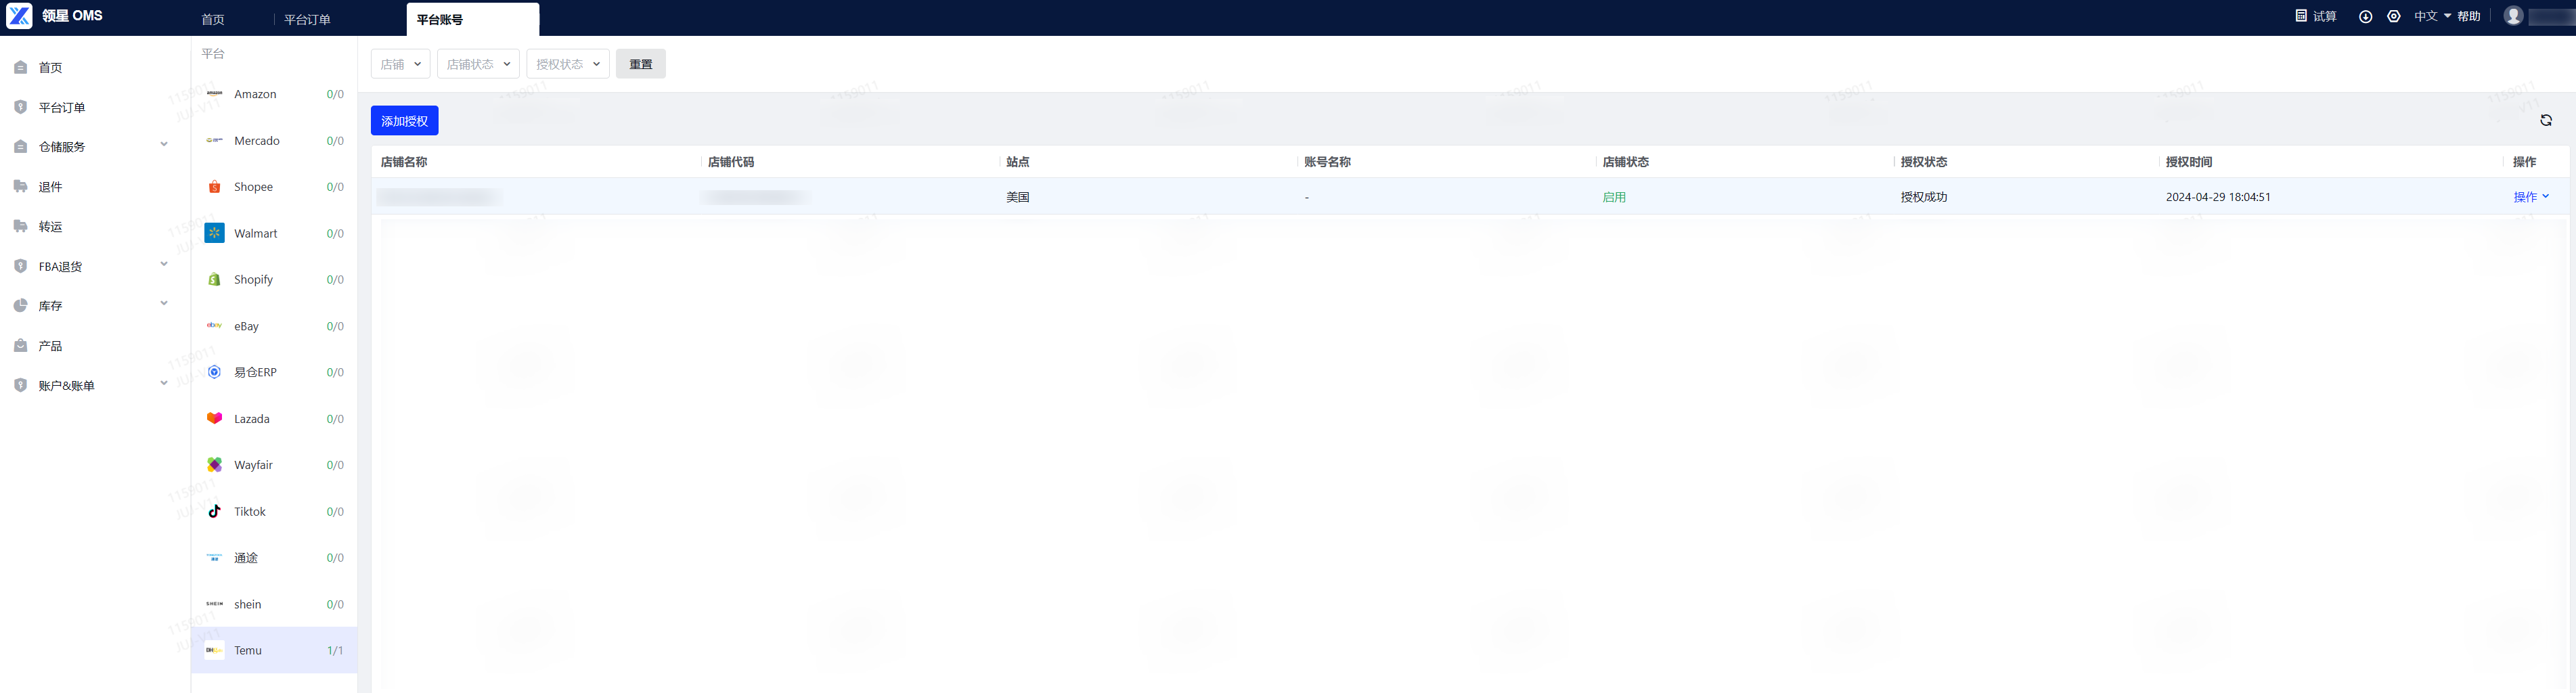Screen dimensions: 2576x693
Task: Expand the 仓储服务 menu chevron
Action: (x=164, y=144)
